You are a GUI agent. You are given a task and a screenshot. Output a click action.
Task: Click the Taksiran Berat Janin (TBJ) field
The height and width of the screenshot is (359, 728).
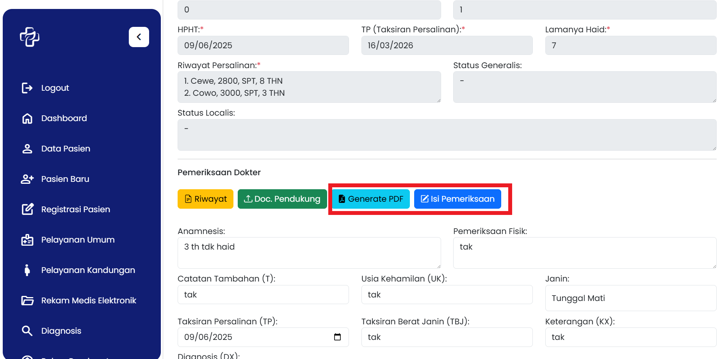tap(447, 337)
